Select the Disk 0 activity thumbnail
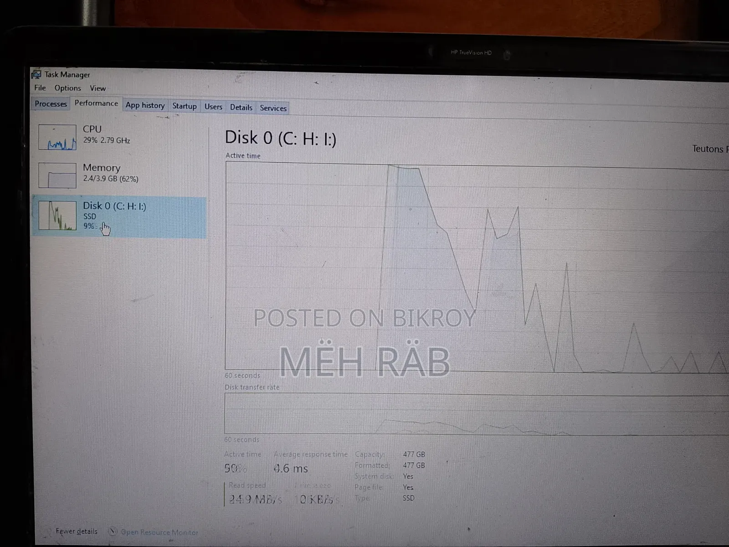The height and width of the screenshot is (547, 729). coord(57,216)
